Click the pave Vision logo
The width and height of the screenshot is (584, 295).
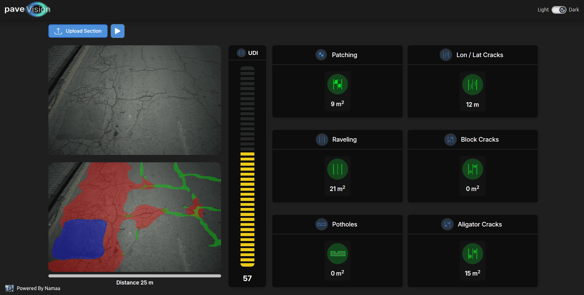click(27, 9)
